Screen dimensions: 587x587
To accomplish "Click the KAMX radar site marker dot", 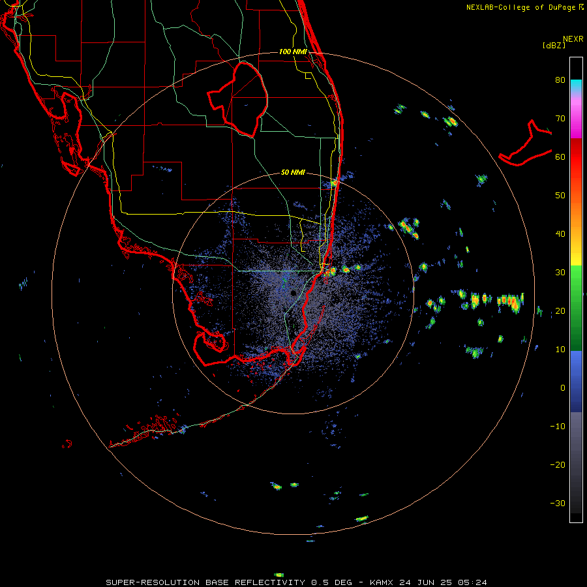I will pos(293,293).
